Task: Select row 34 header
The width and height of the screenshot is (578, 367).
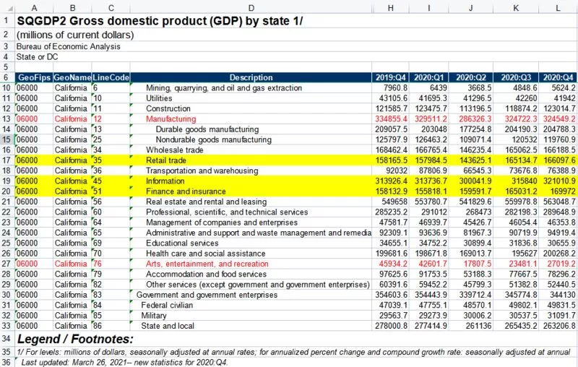Action: coord(7,339)
